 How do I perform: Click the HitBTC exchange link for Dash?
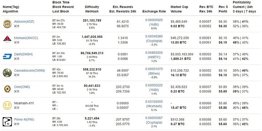point(154,57)
